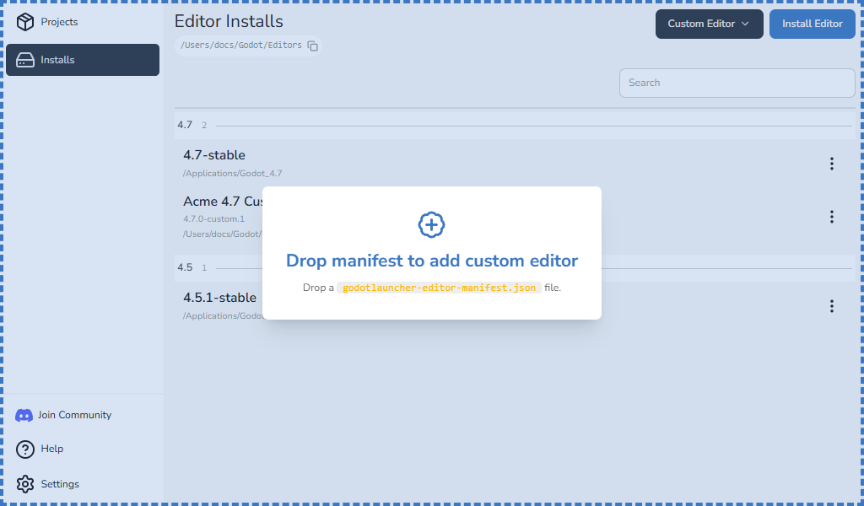
Task: Open options menu for Acme 4.7 Custom
Action: 831,217
